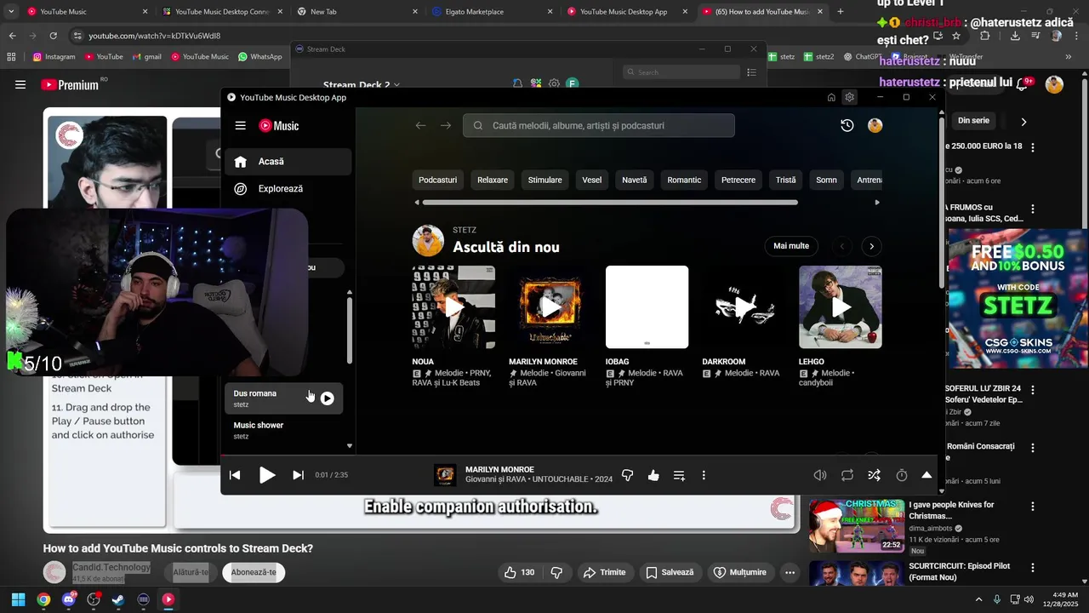Like the YouTube video with 130 likes
The width and height of the screenshot is (1089, 613).
coord(519,572)
